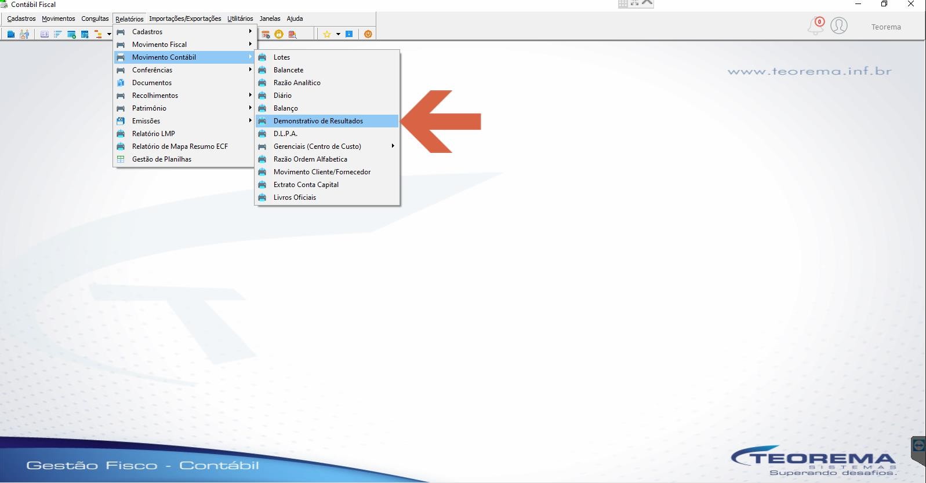Open the Importações/Exportações menu
The height and width of the screenshot is (483, 926).
coord(185,19)
